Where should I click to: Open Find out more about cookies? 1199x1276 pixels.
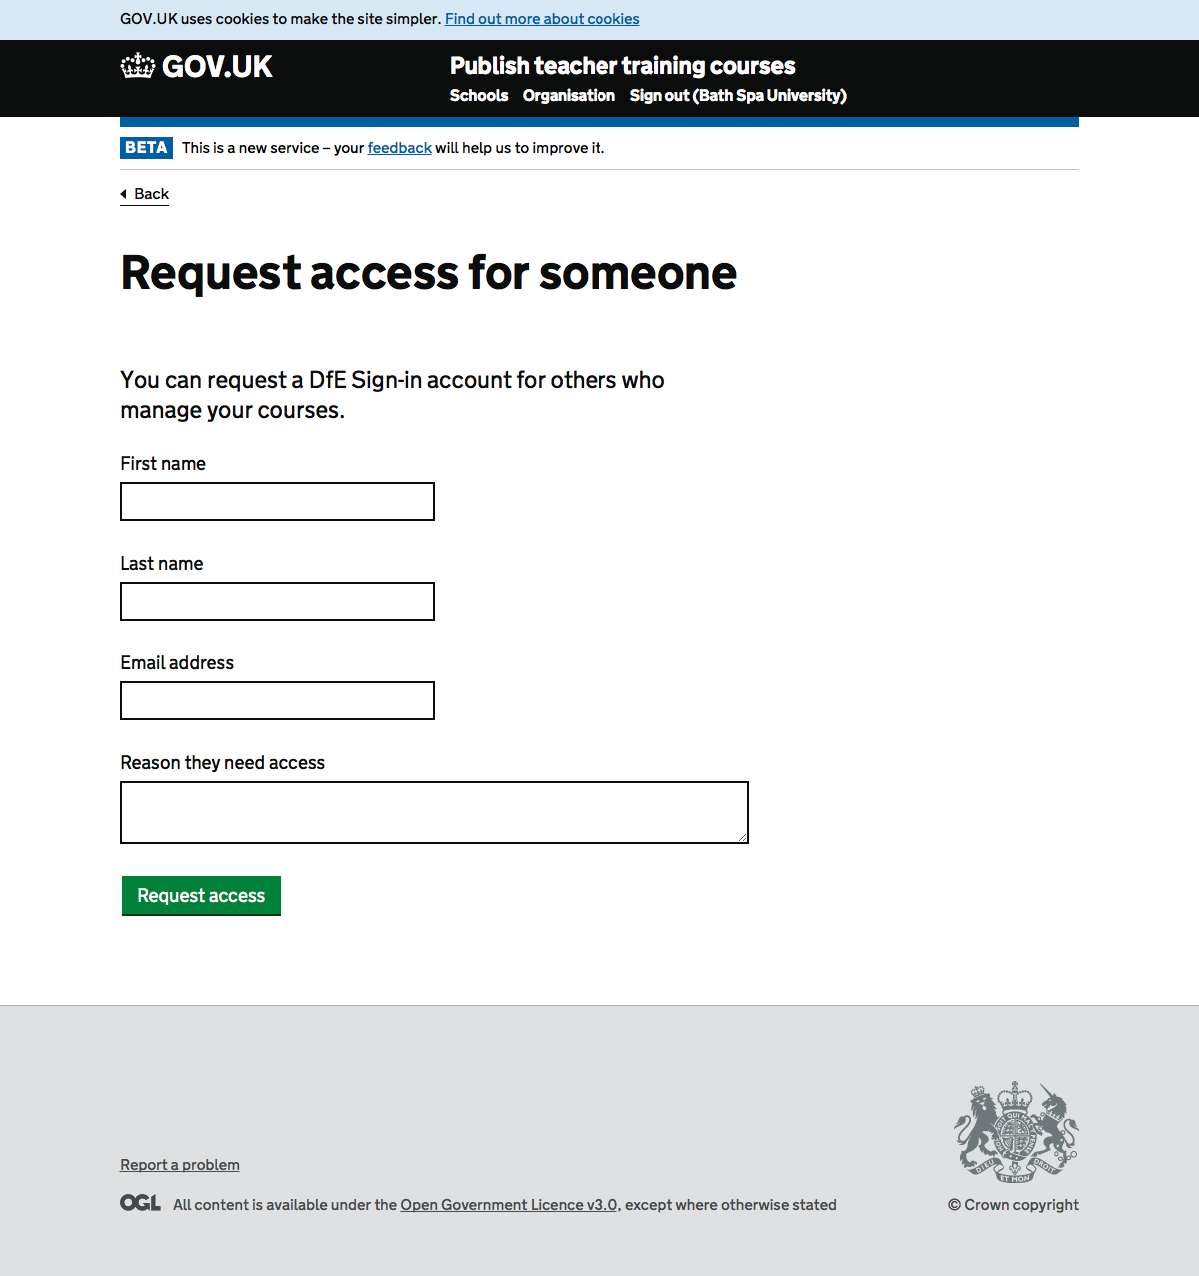542,19
